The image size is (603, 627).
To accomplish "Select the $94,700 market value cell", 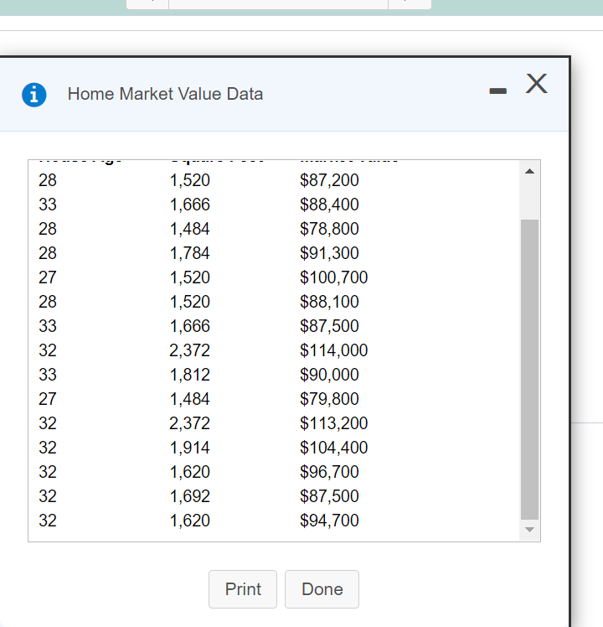I will (329, 521).
